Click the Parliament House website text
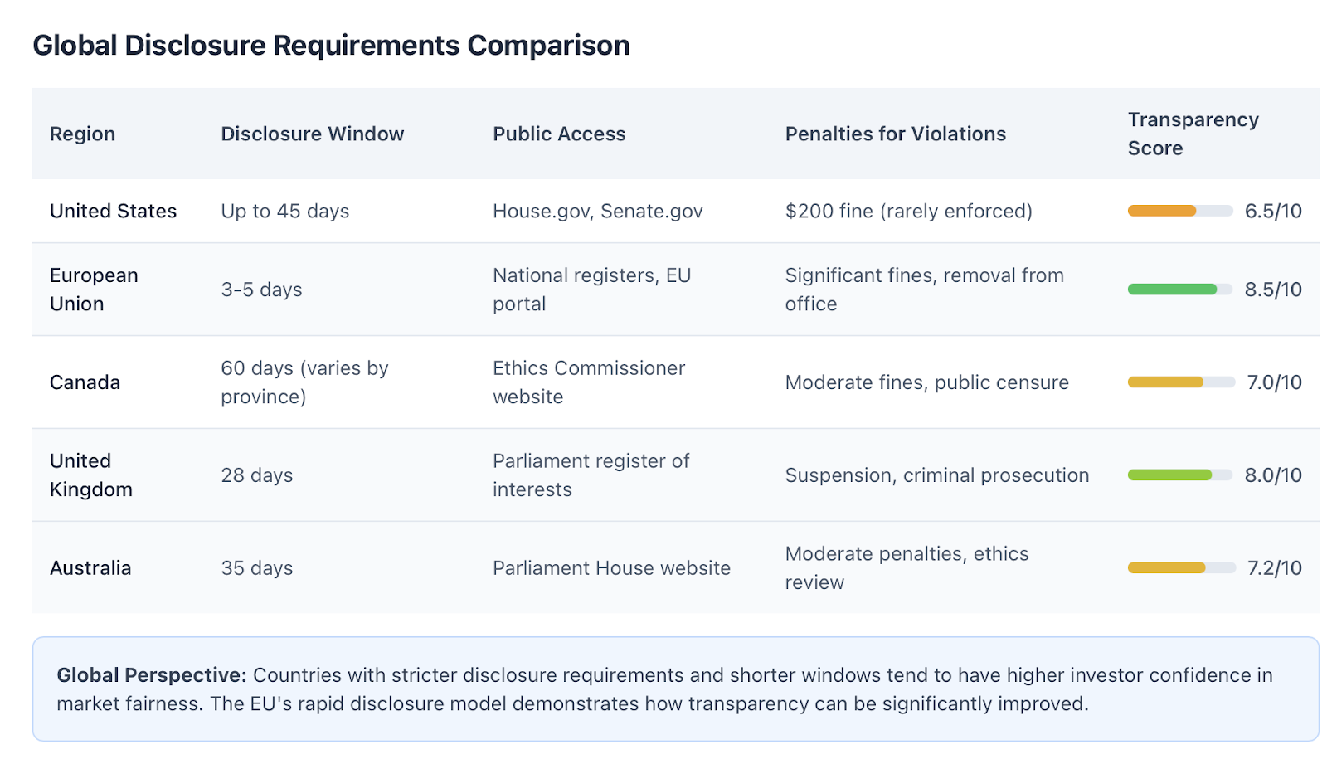 click(611, 568)
